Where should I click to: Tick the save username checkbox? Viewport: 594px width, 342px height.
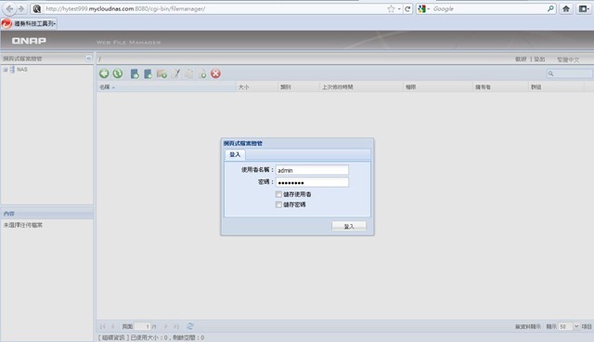tap(278, 194)
